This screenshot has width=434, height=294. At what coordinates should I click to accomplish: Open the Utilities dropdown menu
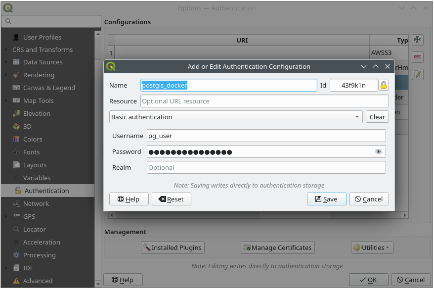[x=372, y=247]
